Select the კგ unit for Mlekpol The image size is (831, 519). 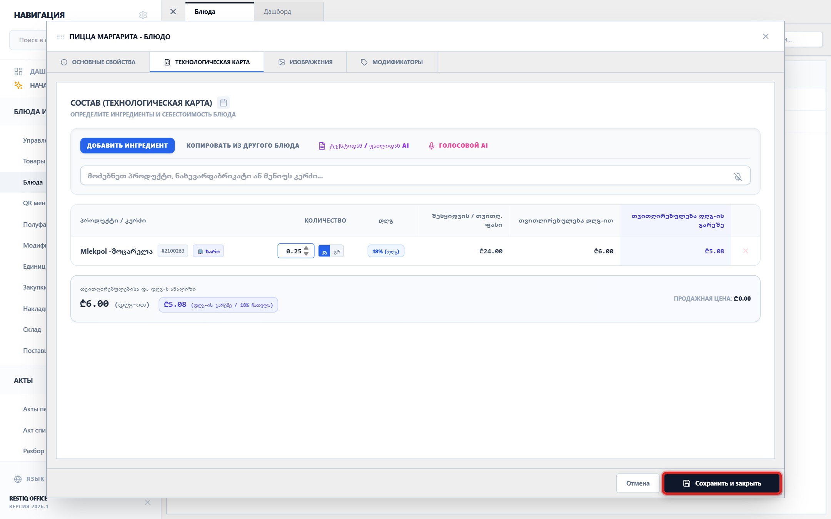click(324, 251)
